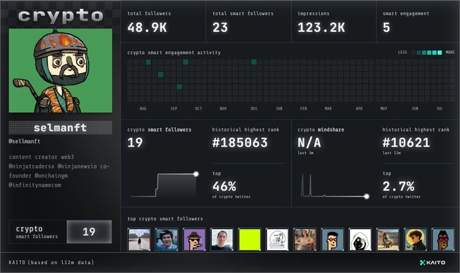Open the white calligraphy circle follower avatar
Viewport: 460px width, 273px height.
tap(277, 240)
